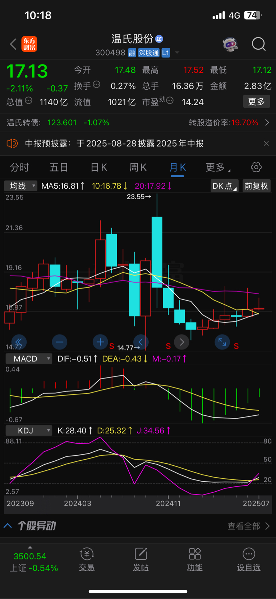276x599 pixels.
Task: Open the KDJ indicator dropdown
Action: pyautogui.click(x=29, y=430)
